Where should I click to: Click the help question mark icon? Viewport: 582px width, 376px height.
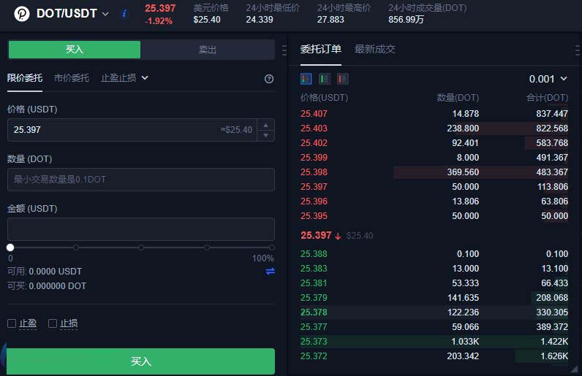click(x=269, y=79)
